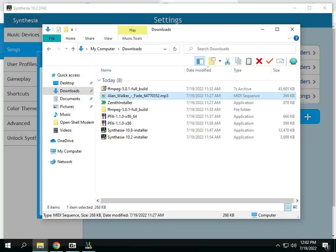Click the plus button in Synthesia window
This screenshot has height=252, width=336.
308,117
